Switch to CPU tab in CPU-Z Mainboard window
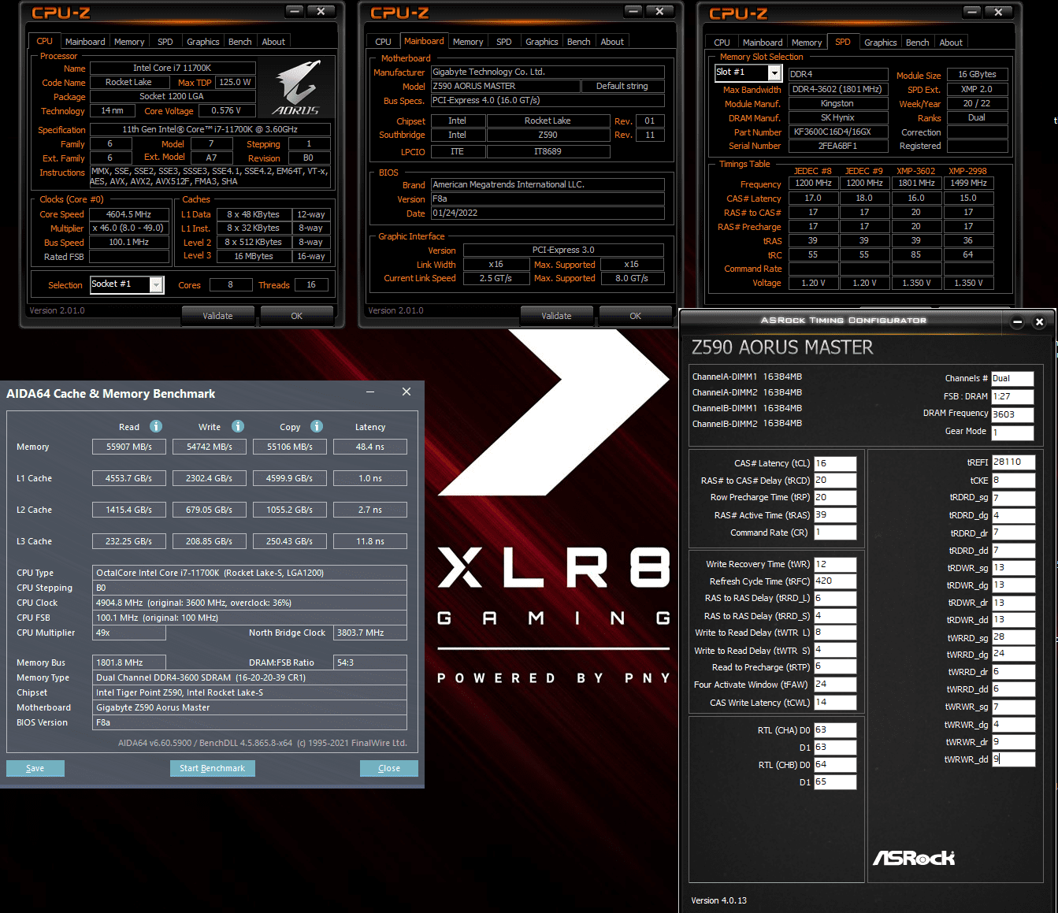Viewport: 1058px width, 913px height. pos(384,42)
